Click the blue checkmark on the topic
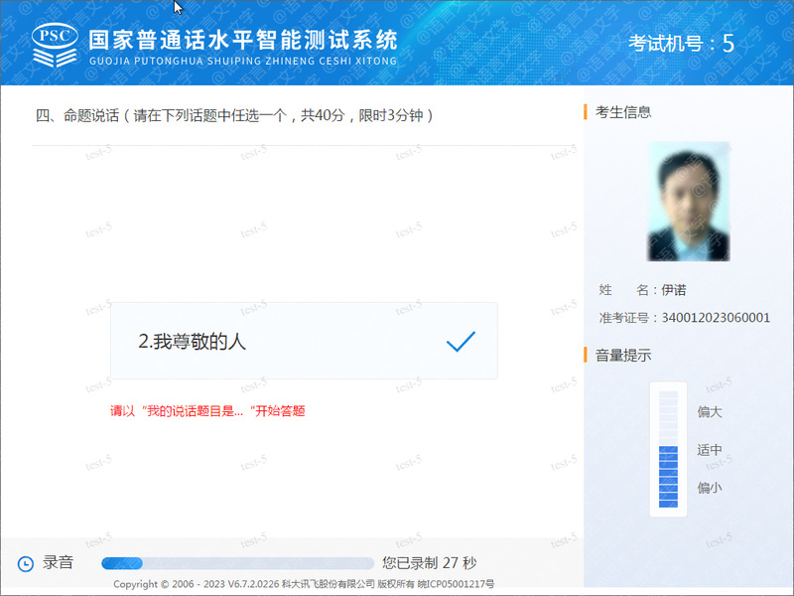The height and width of the screenshot is (596, 794). pyautogui.click(x=461, y=341)
